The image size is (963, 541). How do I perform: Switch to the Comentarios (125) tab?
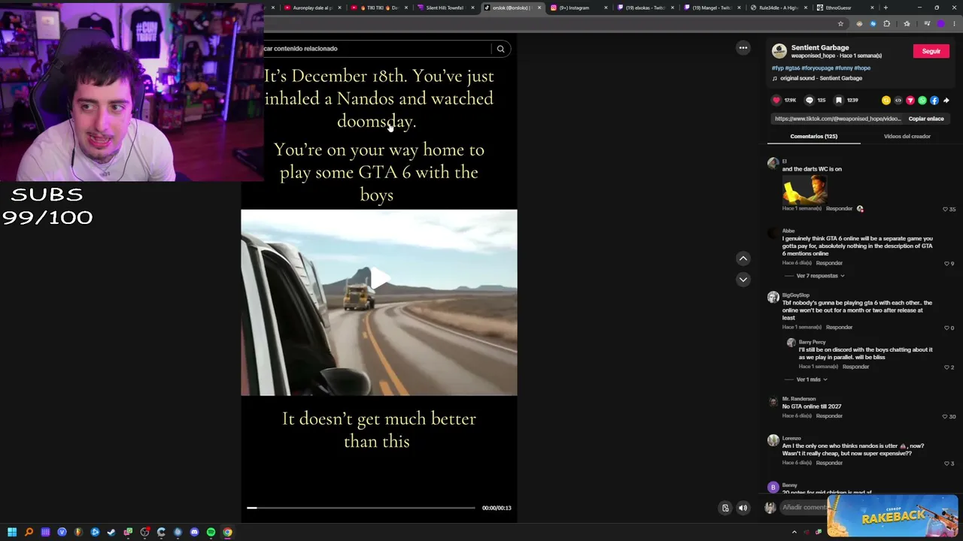(813, 136)
